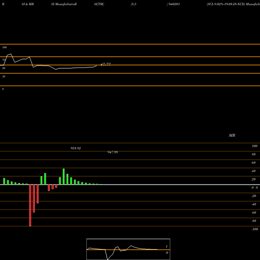Click the RSI value label 47.77
The height and width of the screenshot is (260, 260).
click(106, 64)
